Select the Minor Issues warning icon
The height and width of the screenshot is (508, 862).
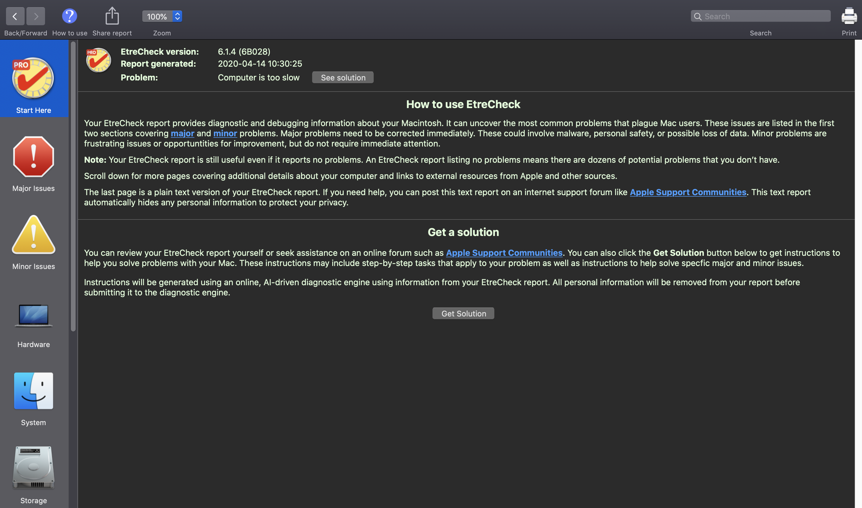34,235
